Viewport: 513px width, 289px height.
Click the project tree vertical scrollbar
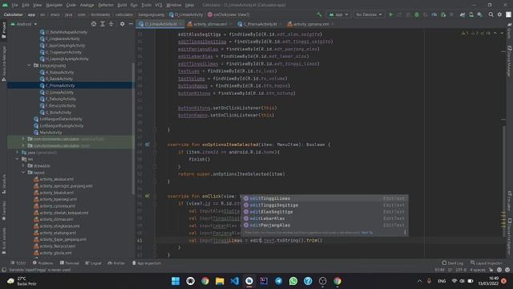pyautogui.click(x=133, y=128)
